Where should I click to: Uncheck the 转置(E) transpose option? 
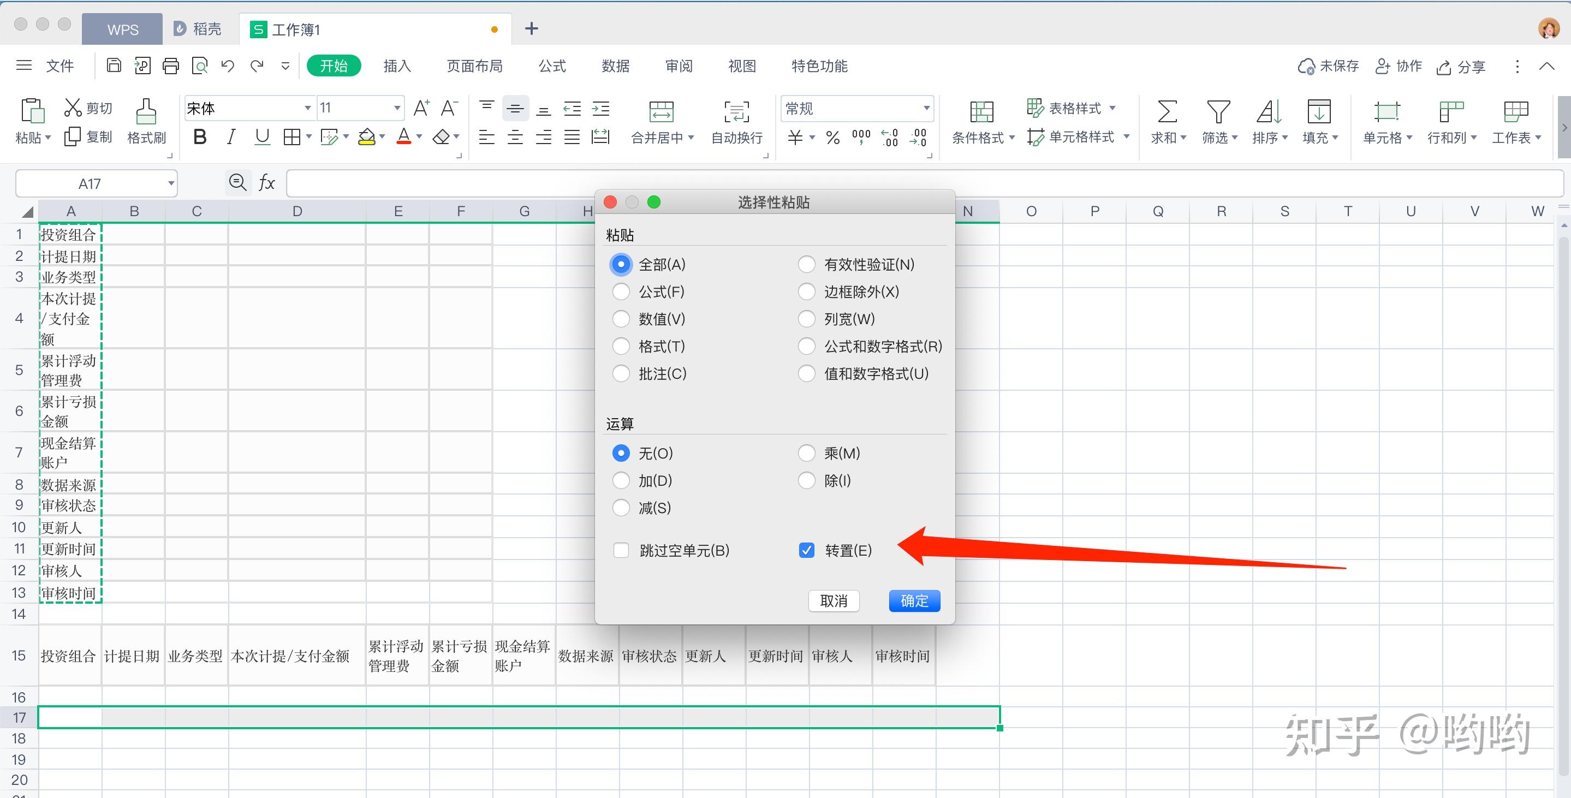point(806,549)
